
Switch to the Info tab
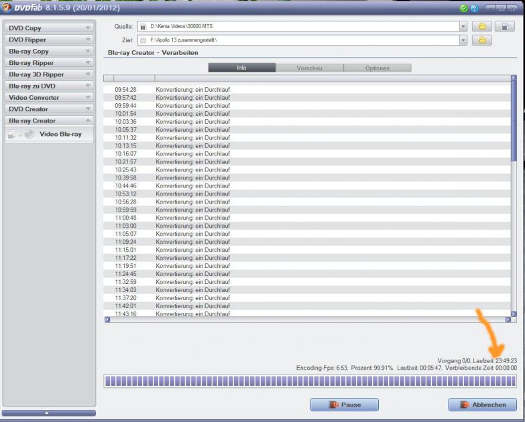[242, 68]
